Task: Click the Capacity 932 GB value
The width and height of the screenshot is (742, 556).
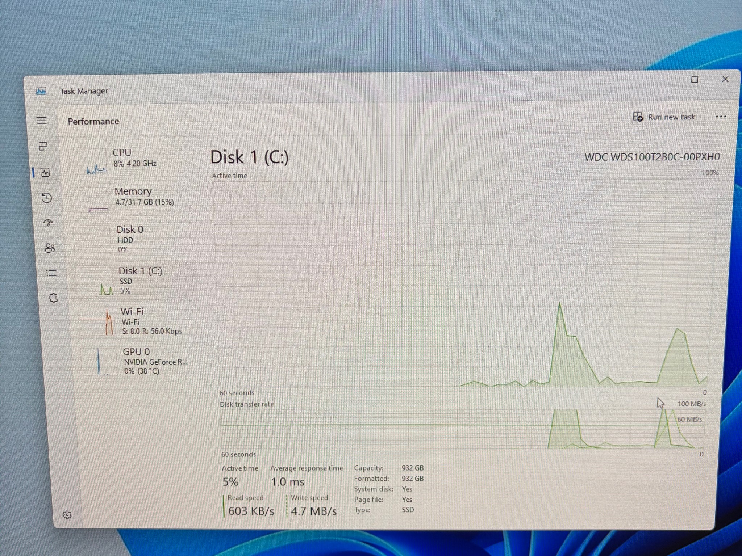Action: pyautogui.click(x=413, y=468)
